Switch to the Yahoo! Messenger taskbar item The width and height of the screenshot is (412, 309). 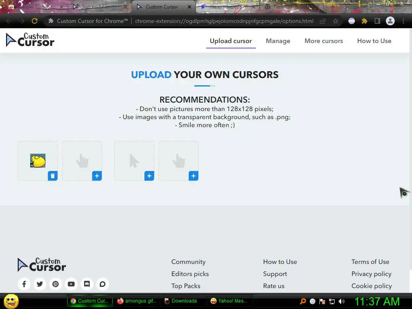(x=230, y=301)
